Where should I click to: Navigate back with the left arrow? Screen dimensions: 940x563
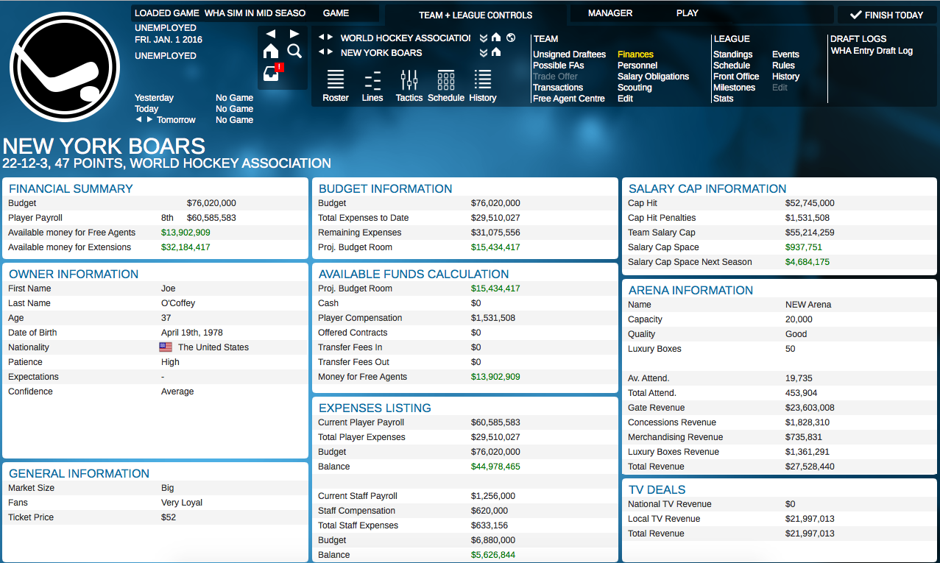coord(271,34)
